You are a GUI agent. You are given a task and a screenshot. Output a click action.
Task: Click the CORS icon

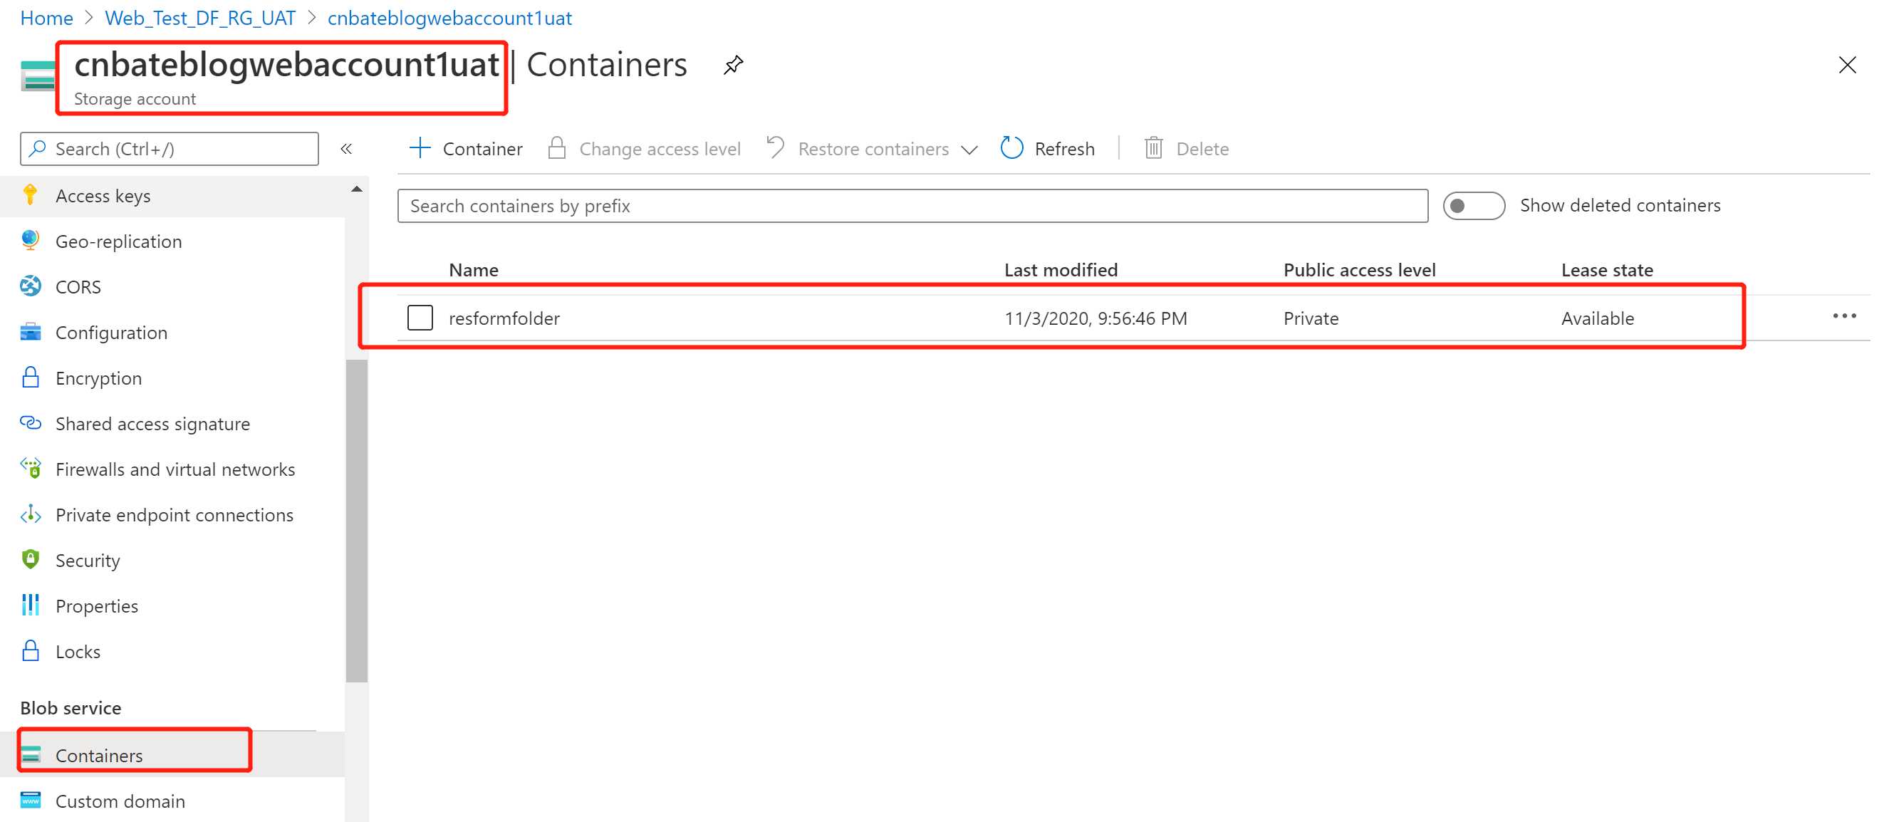(x=30, y=286)
